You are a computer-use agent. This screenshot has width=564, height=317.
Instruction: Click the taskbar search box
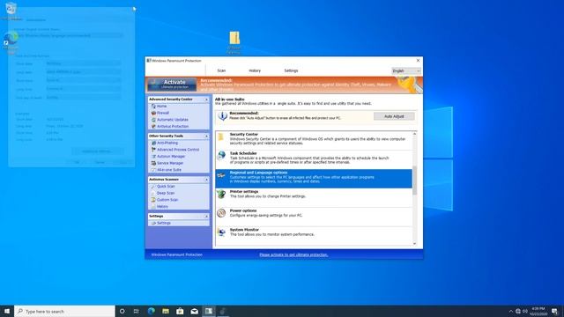[x=64, y=311]
